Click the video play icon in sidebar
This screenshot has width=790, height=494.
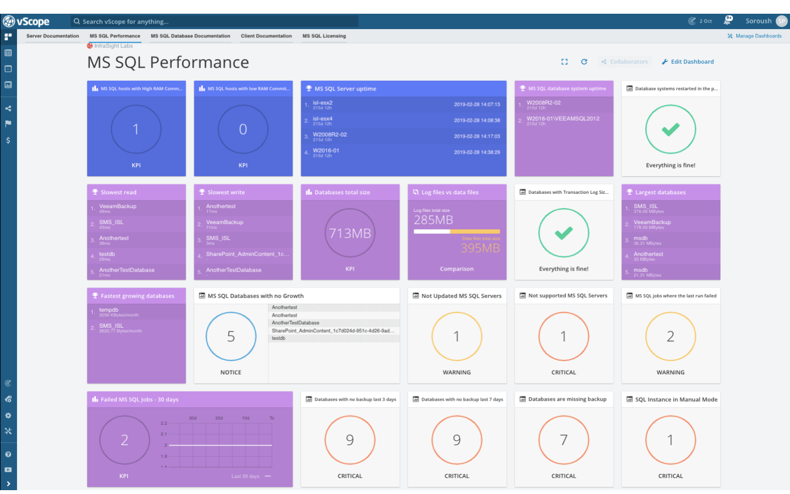pyautogui.click(x=8, y=469)
